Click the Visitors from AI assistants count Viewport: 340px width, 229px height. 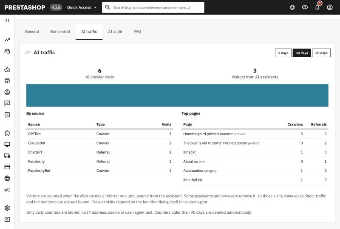click(x=255, y=71)
